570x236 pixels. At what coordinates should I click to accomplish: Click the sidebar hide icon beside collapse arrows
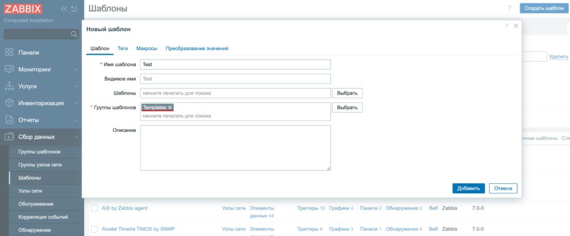point(74,9)
